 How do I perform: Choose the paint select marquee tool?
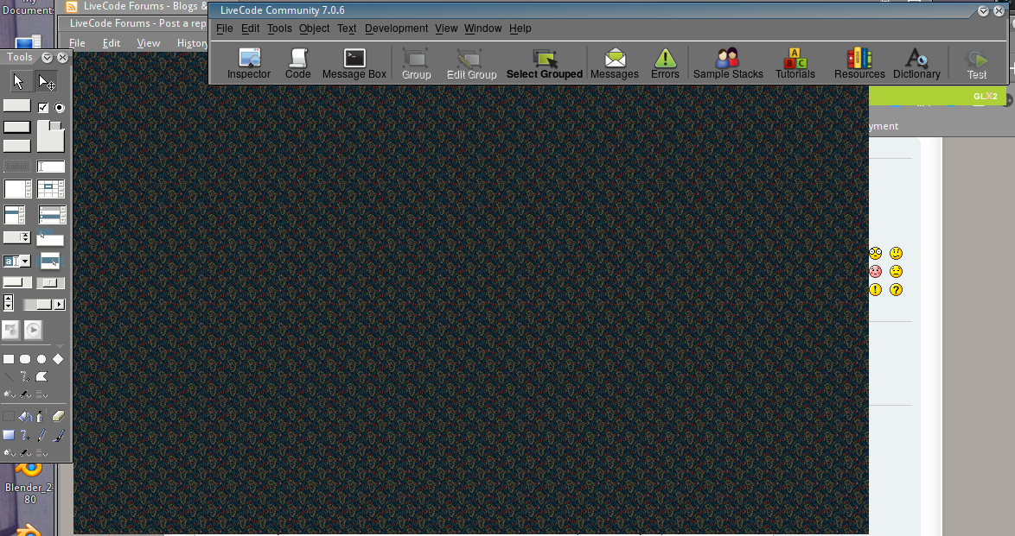point(9,416)
